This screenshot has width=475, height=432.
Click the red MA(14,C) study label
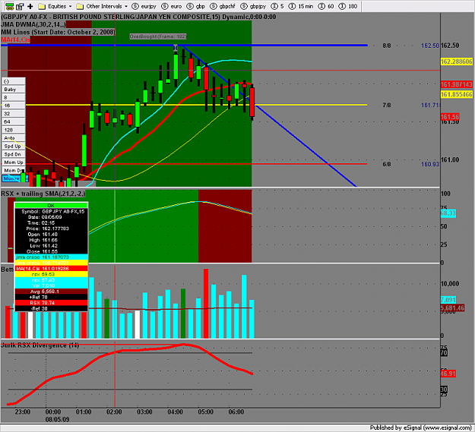(x=15, y=39)
